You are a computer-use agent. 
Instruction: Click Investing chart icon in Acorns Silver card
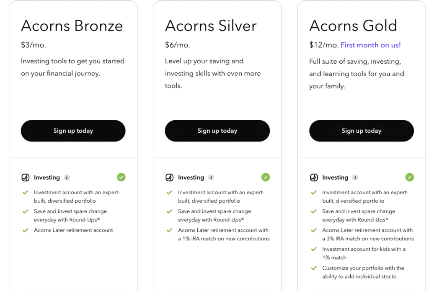pyautogui.click(x=169, y=178)
